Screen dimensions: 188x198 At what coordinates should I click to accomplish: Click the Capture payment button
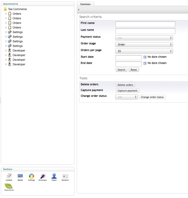[127, 91]
